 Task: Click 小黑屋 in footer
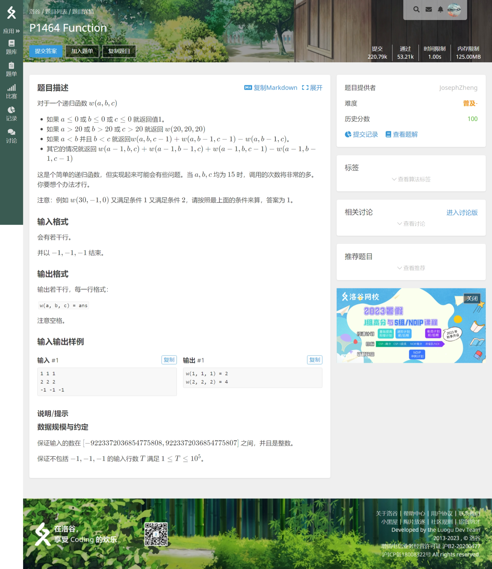pyautogui.click(x=389, y=522)
